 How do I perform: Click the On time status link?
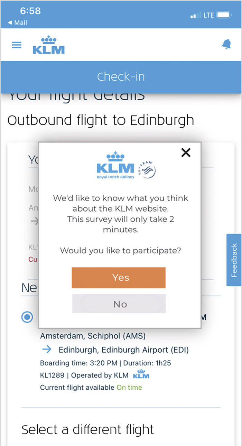129,387
